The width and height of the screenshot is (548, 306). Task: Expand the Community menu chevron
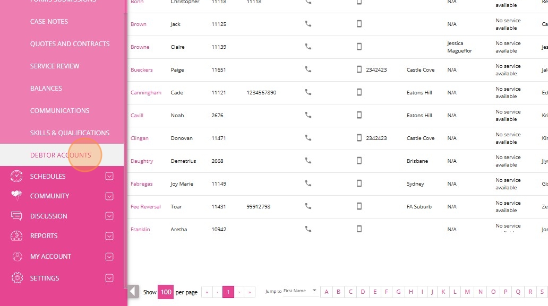coord(109,196)
